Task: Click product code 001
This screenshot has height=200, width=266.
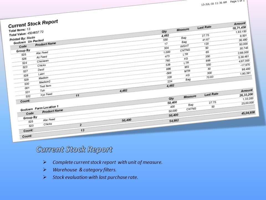Action: (x=27, y=88)
